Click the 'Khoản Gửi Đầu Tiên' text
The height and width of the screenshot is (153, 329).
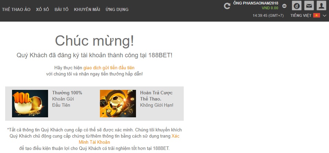(63, 102)
